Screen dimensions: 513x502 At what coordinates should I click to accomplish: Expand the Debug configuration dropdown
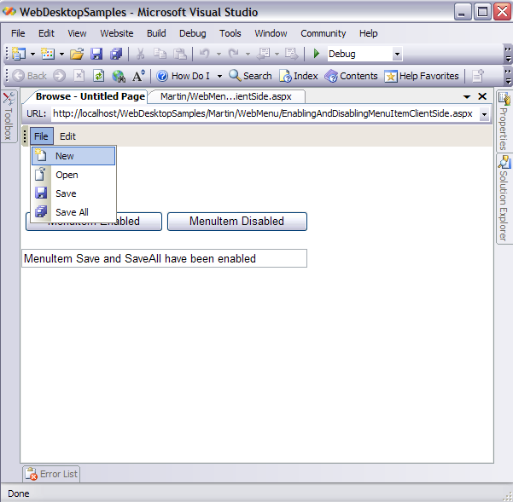coord(397,55)
